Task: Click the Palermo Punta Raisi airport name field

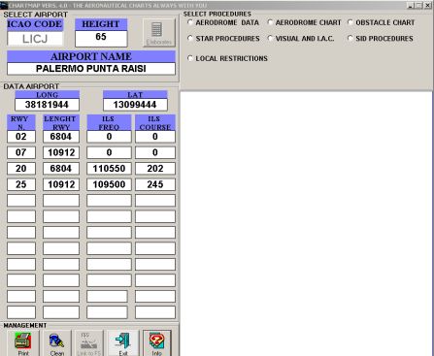Action: click(91, 69)
